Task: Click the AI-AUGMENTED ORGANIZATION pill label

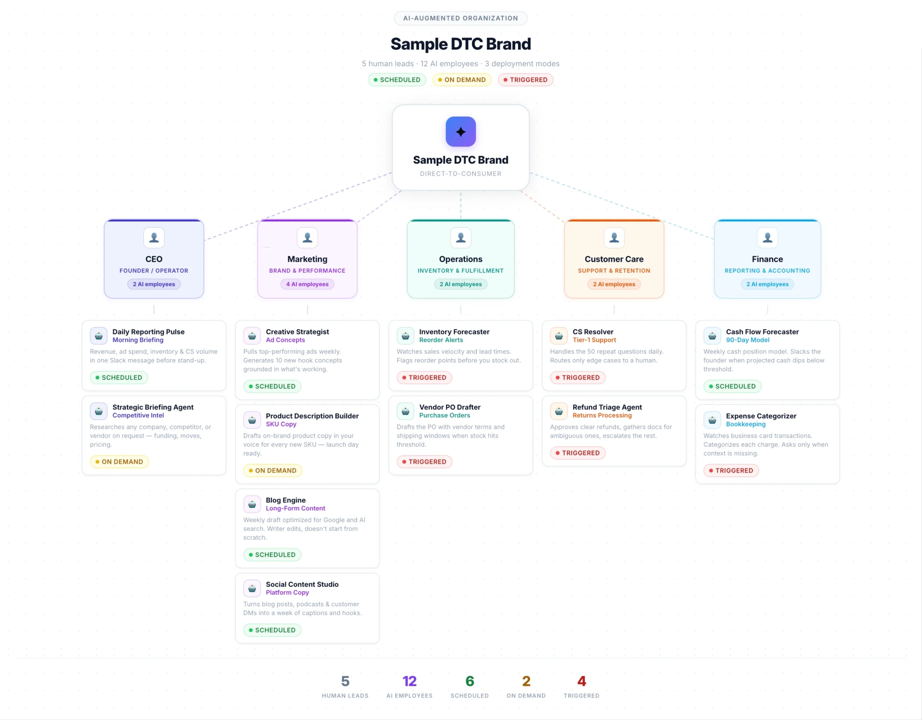Action: pos(461,18)
